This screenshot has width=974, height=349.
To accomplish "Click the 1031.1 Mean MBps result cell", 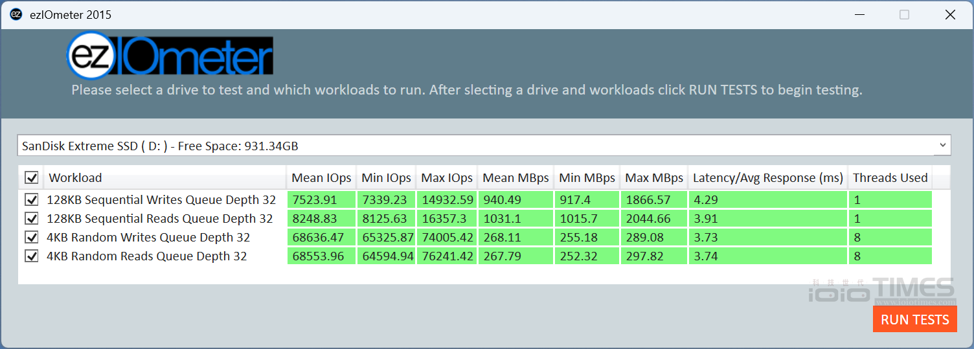I will pyautogui.click(x=515, y=218).
